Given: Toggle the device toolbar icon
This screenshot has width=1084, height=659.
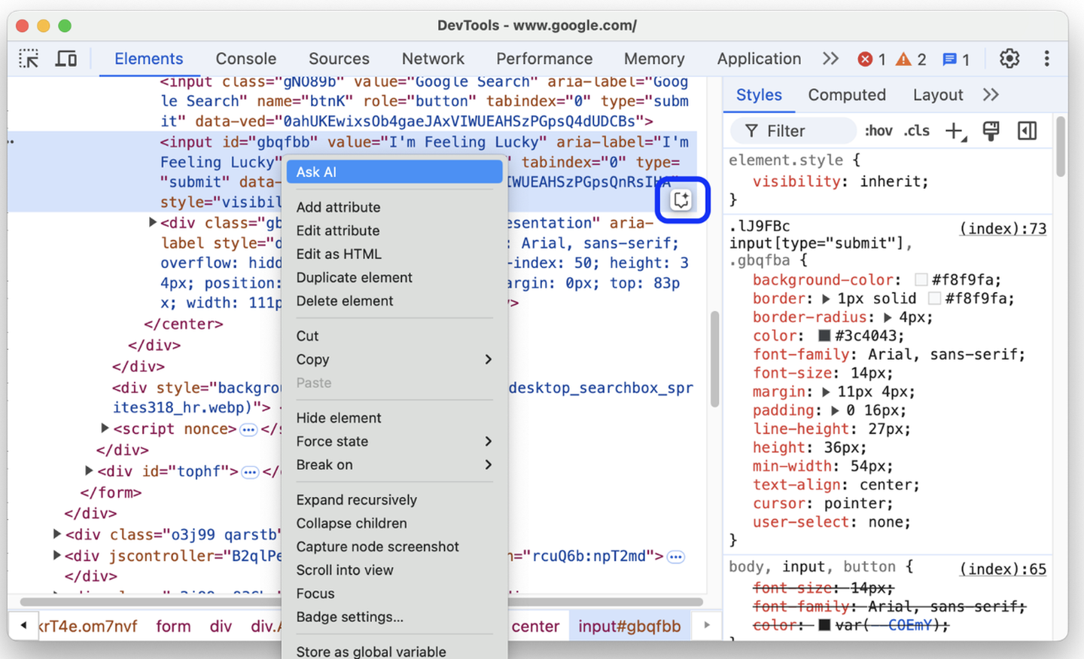Looking at the screenshot, I should tap(66, 59).
